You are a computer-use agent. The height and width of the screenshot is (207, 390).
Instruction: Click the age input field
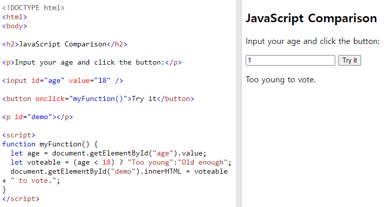pos(290,60)
